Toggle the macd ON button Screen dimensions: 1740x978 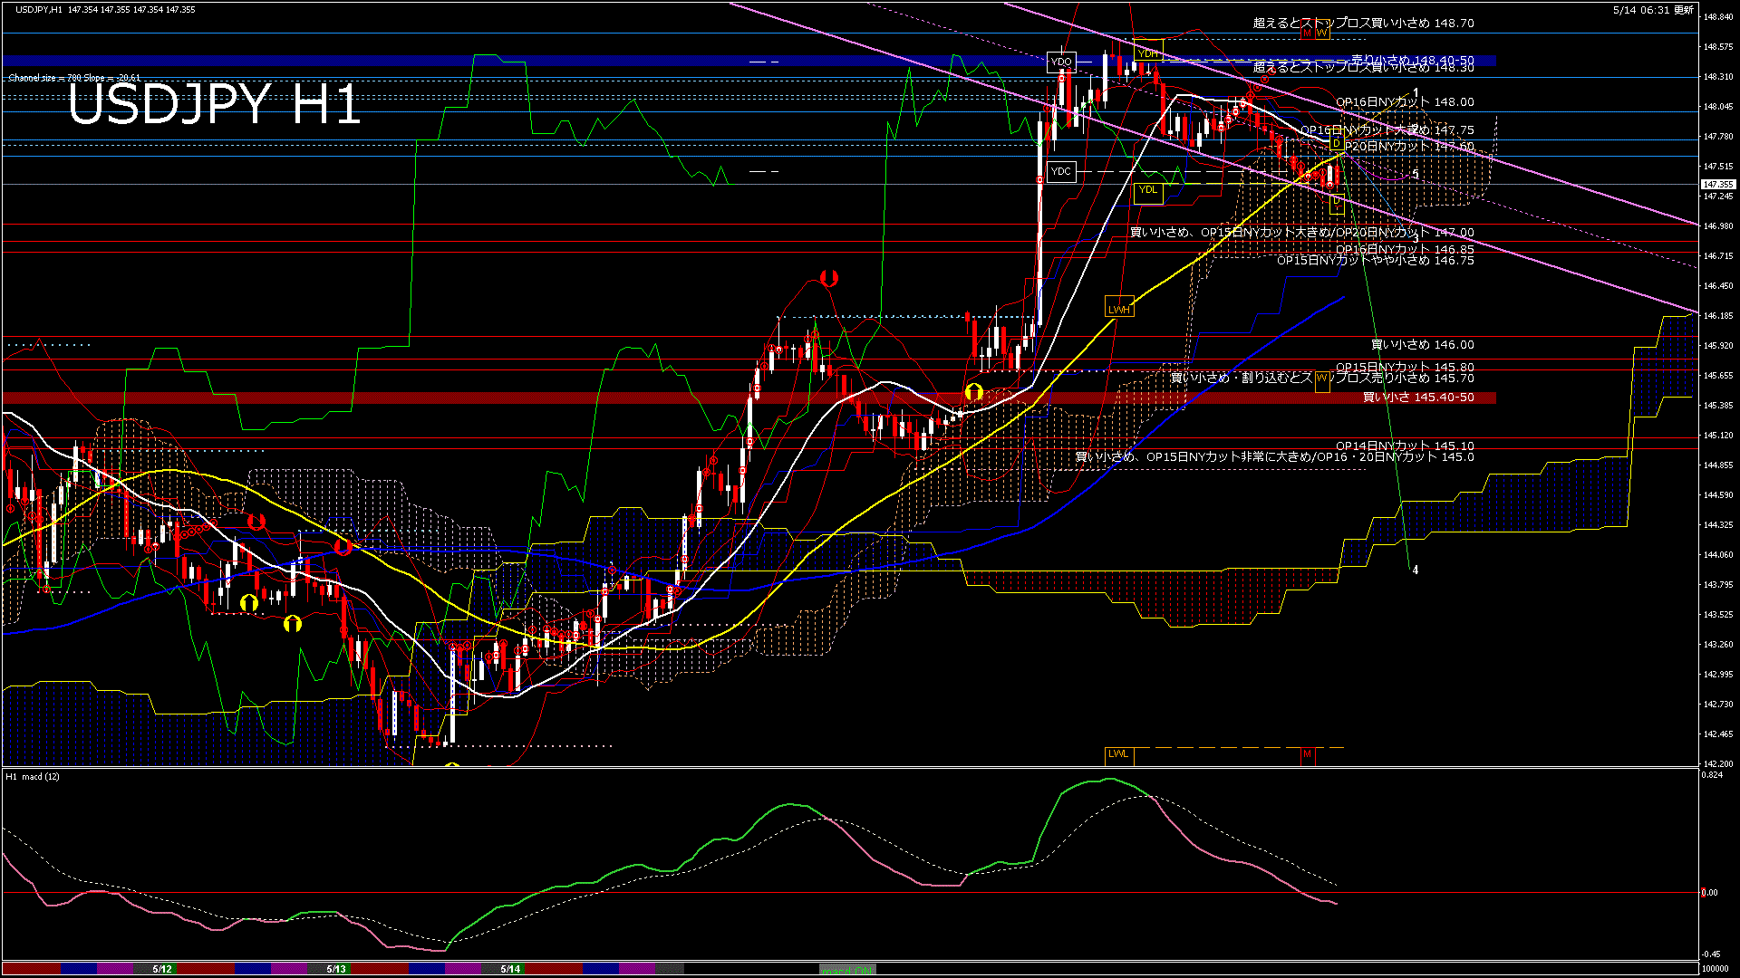coord(846,970)
